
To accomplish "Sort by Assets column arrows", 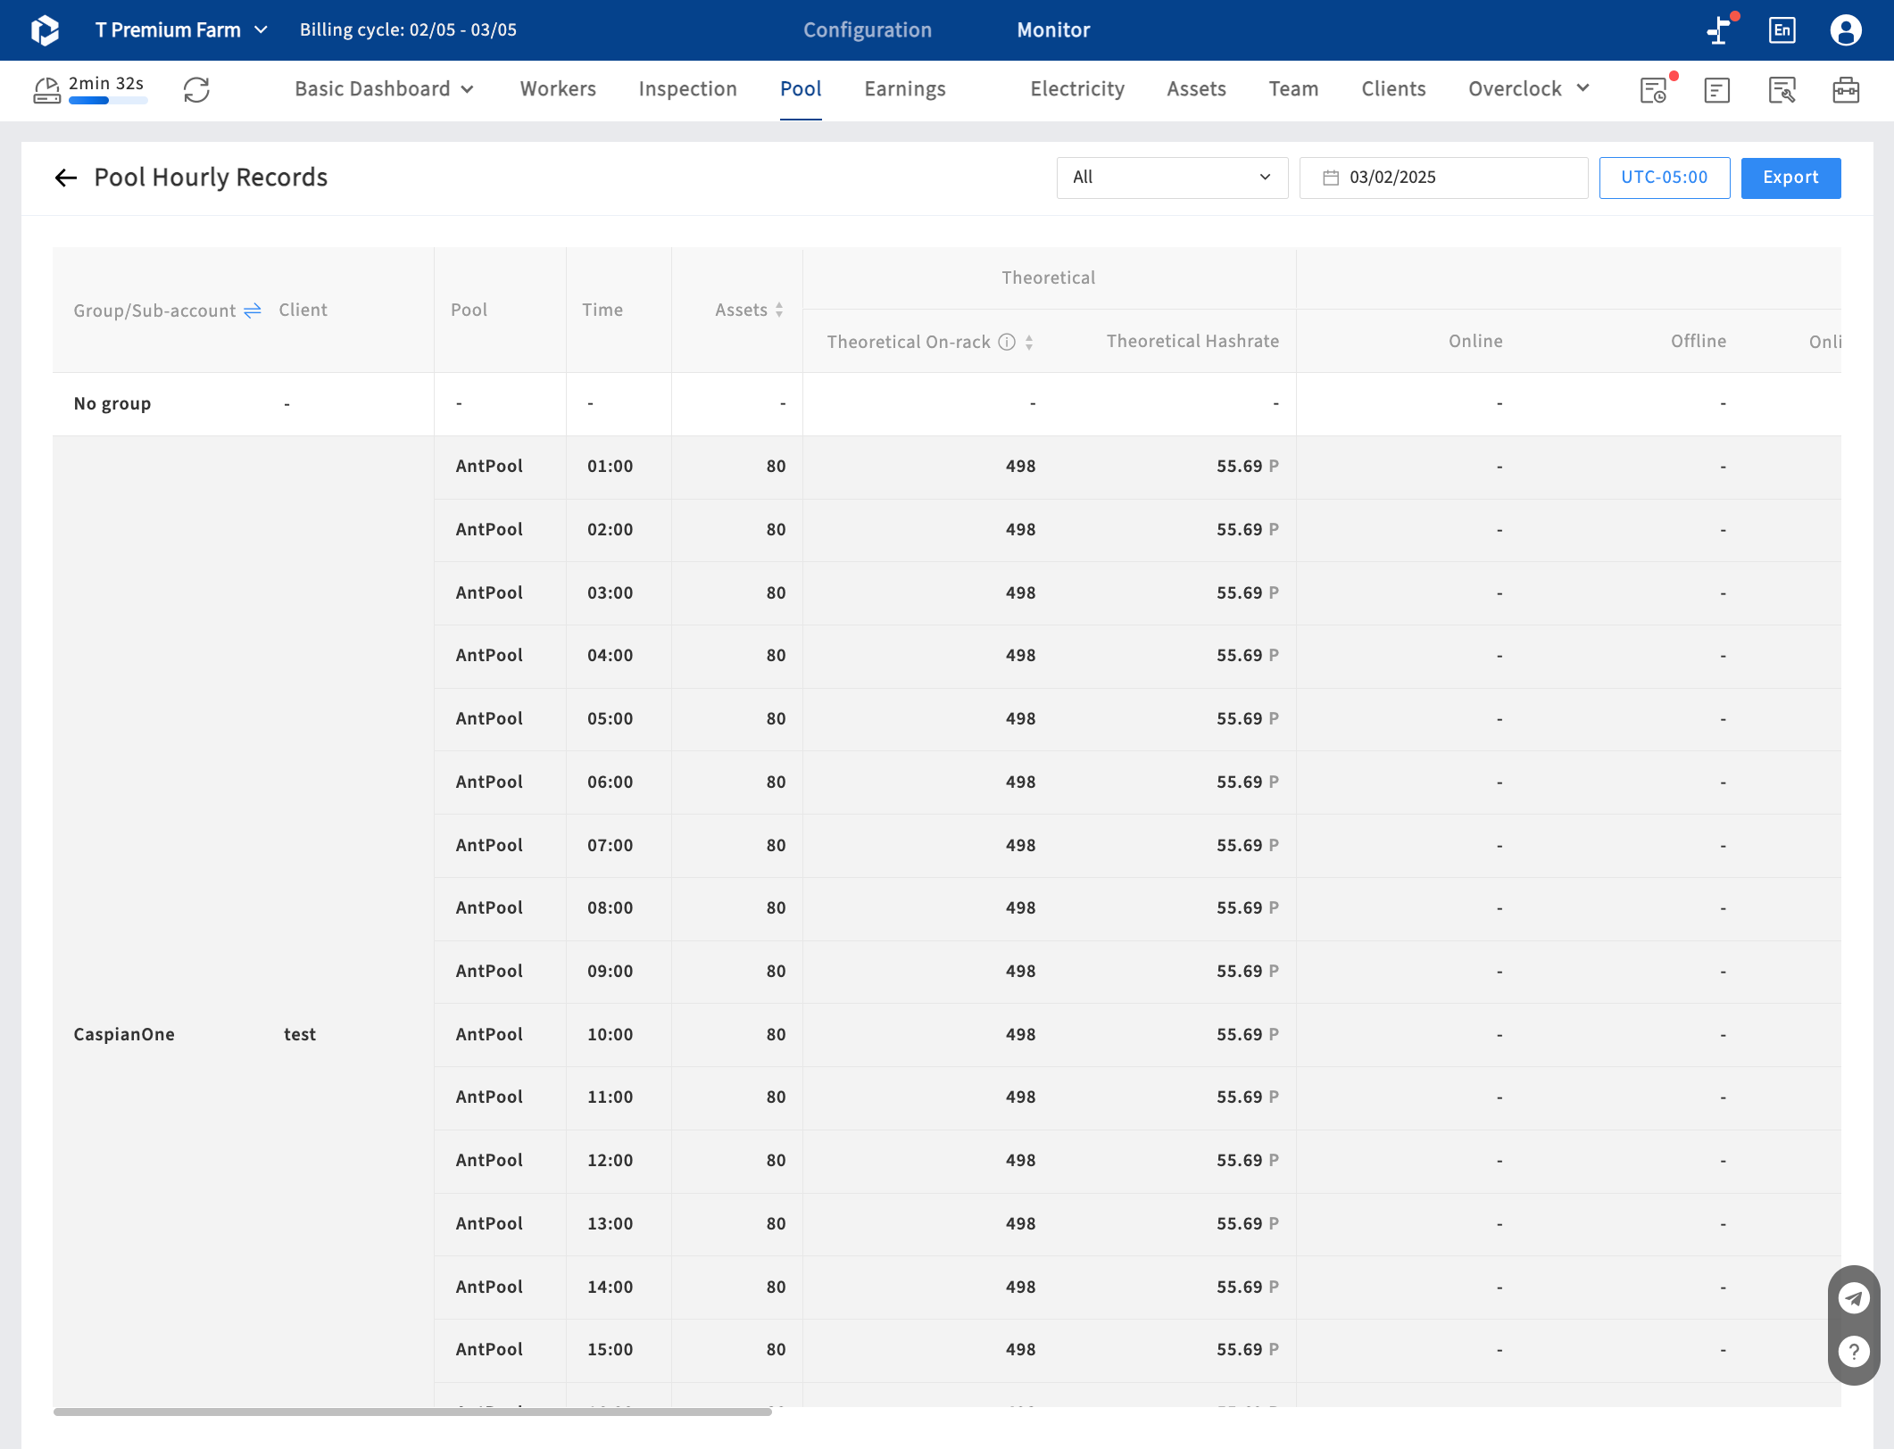I will coord(779,310).
